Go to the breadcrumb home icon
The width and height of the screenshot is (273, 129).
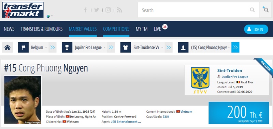pos(8,47)
